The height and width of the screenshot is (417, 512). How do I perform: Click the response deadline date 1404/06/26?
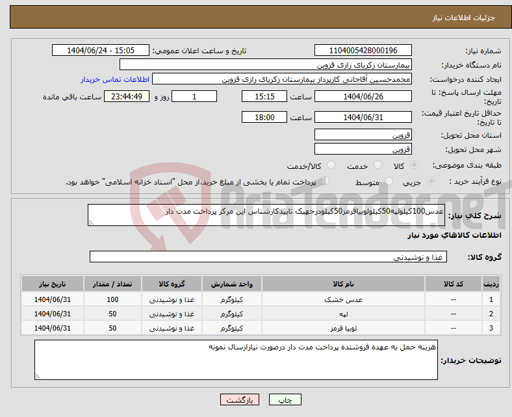pos(363,96)
